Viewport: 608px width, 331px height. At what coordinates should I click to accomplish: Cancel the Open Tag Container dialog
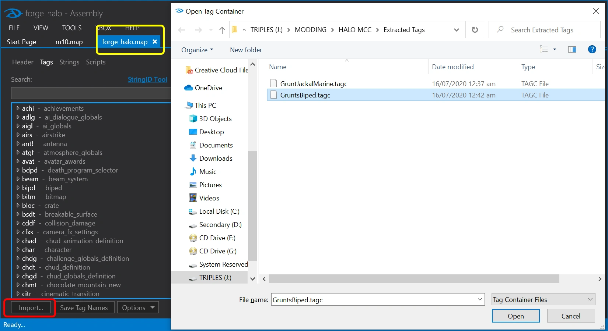coord(571,316)
